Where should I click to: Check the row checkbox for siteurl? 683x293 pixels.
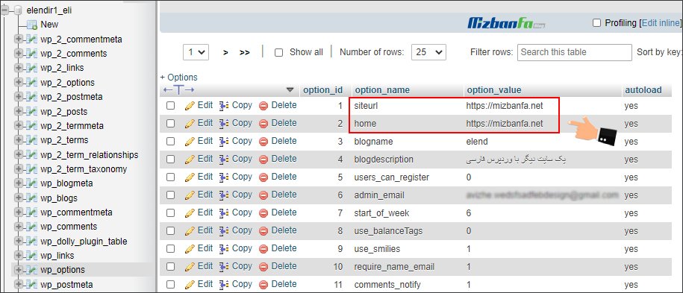[170, 106]
